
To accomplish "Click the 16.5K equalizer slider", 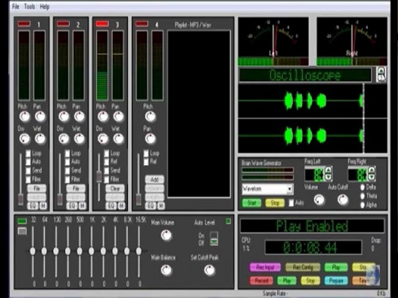I will pyautogui.click(x=138, y=251).
